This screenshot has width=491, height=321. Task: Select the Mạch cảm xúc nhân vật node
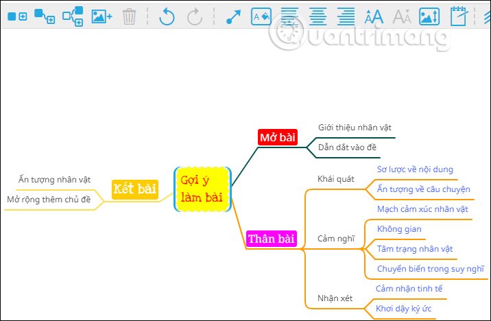pos(422,209)
